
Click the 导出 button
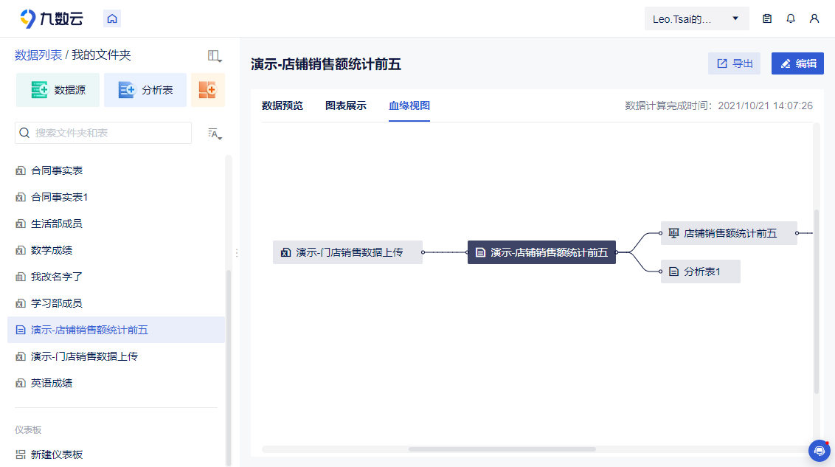(x=734, y=63)
